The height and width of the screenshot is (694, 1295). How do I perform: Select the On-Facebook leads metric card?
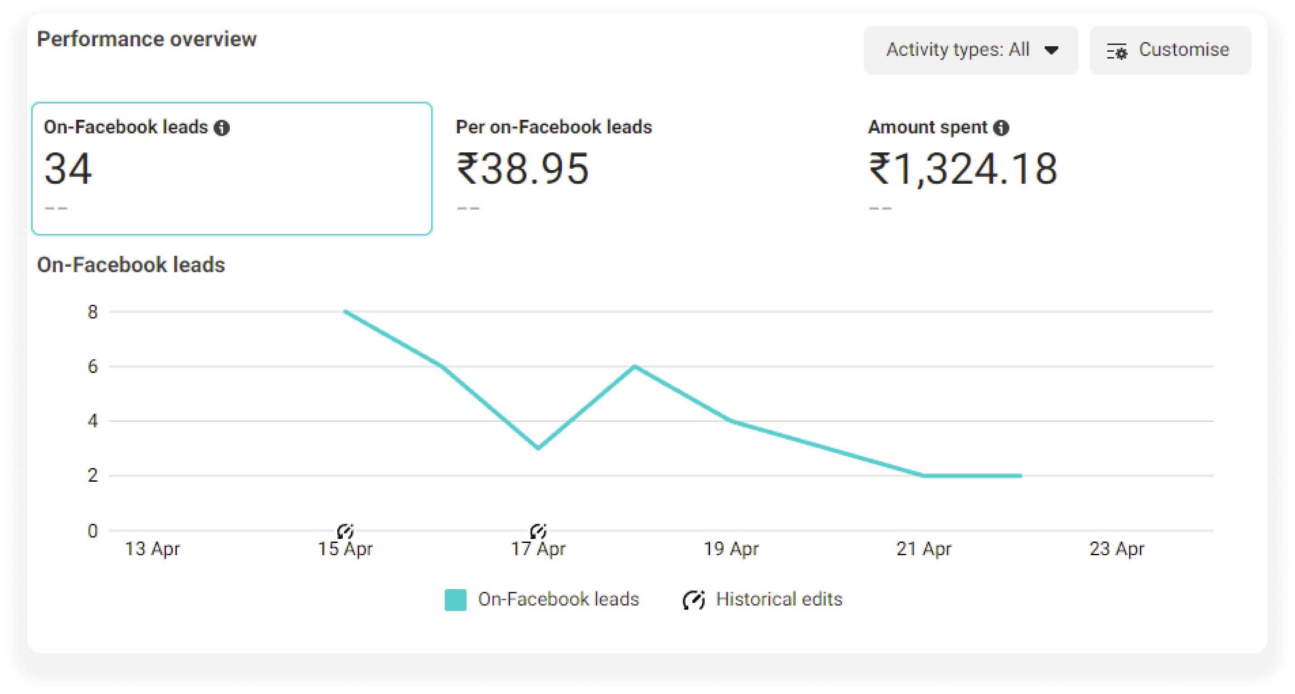pos(232,168)
